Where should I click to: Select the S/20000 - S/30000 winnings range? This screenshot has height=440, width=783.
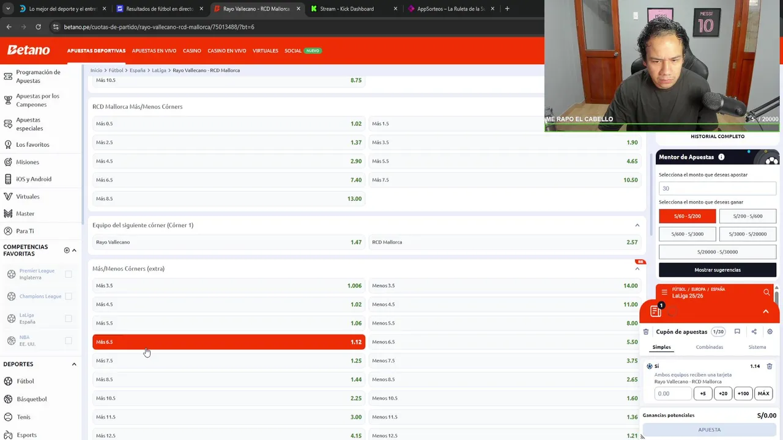click(718, 252)
